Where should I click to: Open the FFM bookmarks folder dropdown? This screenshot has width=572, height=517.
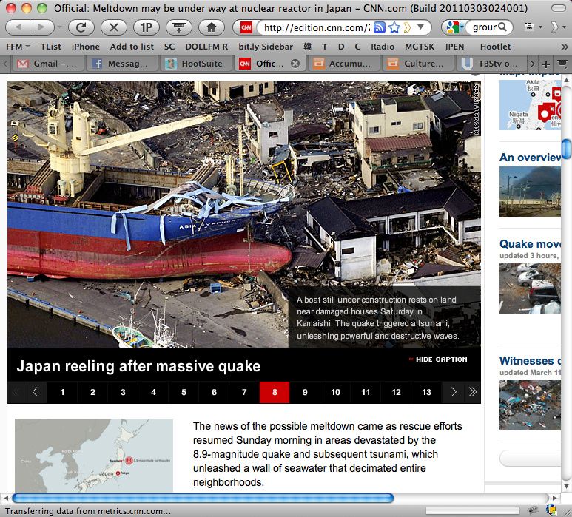(18, 46)
